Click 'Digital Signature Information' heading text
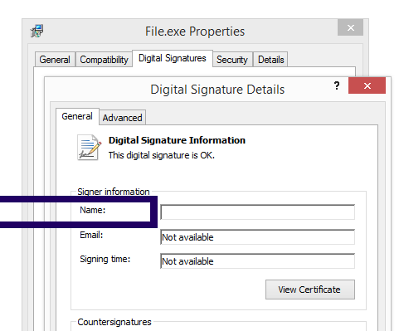Screen dimensions: 399x331 point(177,140)
